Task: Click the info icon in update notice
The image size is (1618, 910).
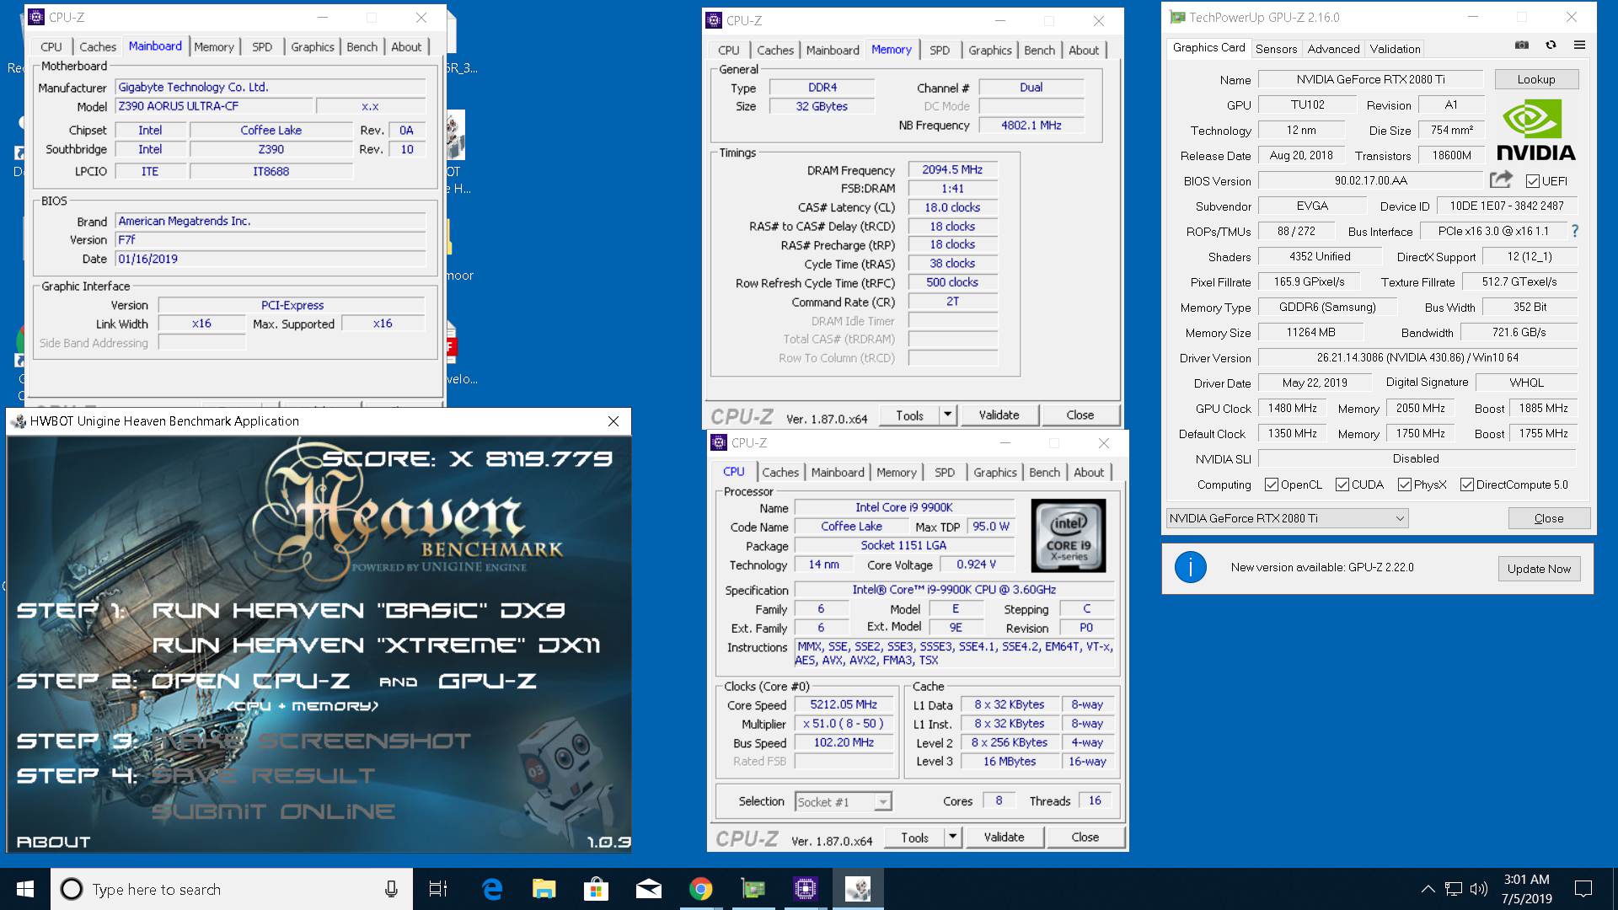Action: [1190, 568]
